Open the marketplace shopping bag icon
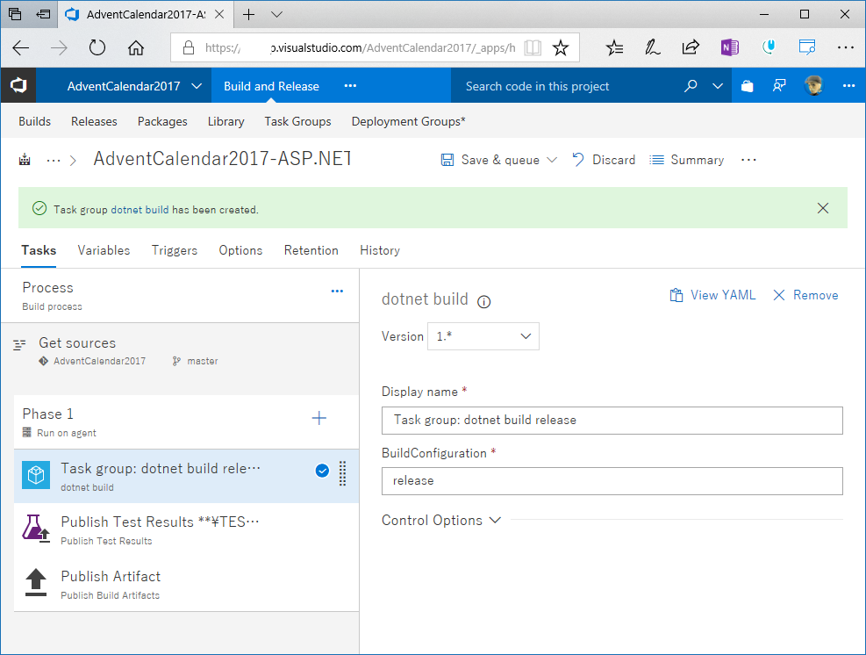Image resolution: width=866 pixels, height=655 pixels. [x=747, y=86]
